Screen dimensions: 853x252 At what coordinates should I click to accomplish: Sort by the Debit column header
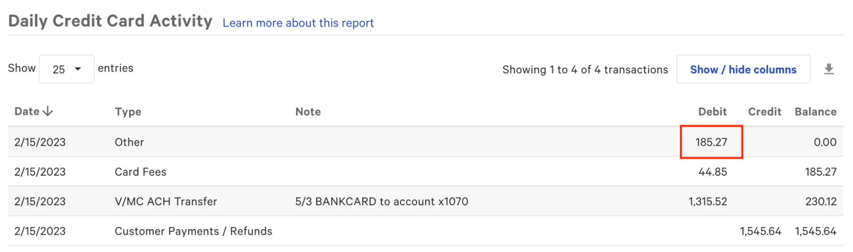[x=712, y=112]
